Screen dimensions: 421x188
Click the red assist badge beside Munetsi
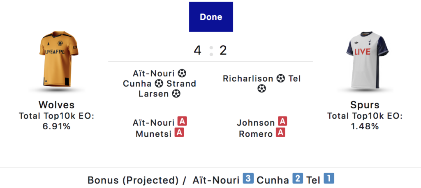point(179,133)
